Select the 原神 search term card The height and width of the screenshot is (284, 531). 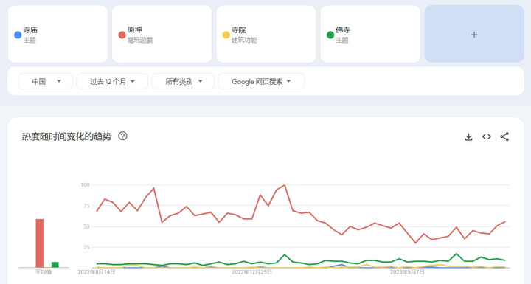pyautogui.click(x=162, y=34)
